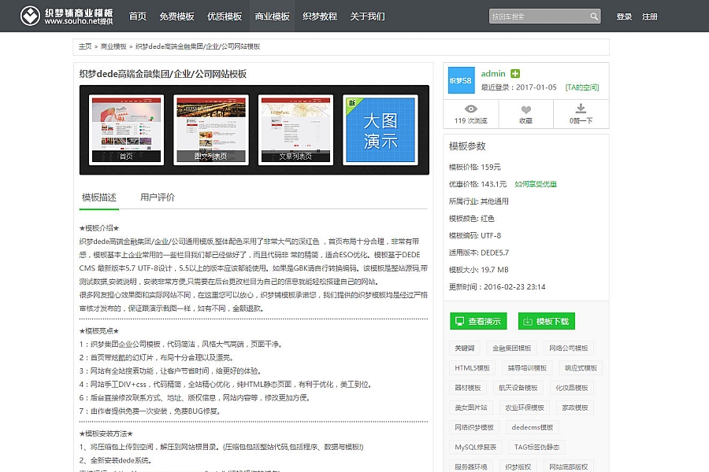Click the 登录 link
Image resolution: width=709 pixels, height=472 pixels.
click(624, 17)
